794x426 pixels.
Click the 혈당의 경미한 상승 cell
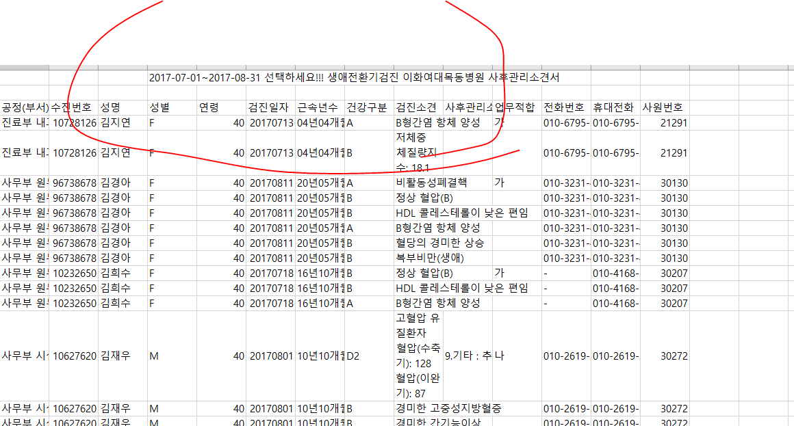pyautogui.click(x=439, y=243)
